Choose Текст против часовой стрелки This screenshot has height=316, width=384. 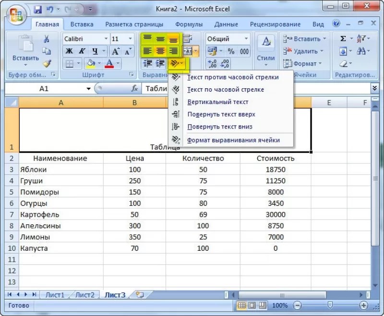(x=231, y=77)
